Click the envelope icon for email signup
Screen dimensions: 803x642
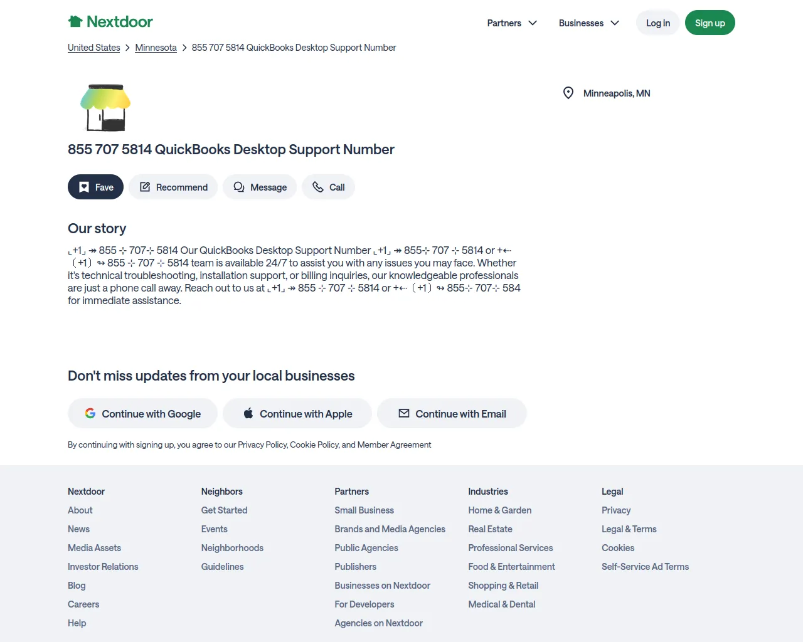(x=404, y=413)
